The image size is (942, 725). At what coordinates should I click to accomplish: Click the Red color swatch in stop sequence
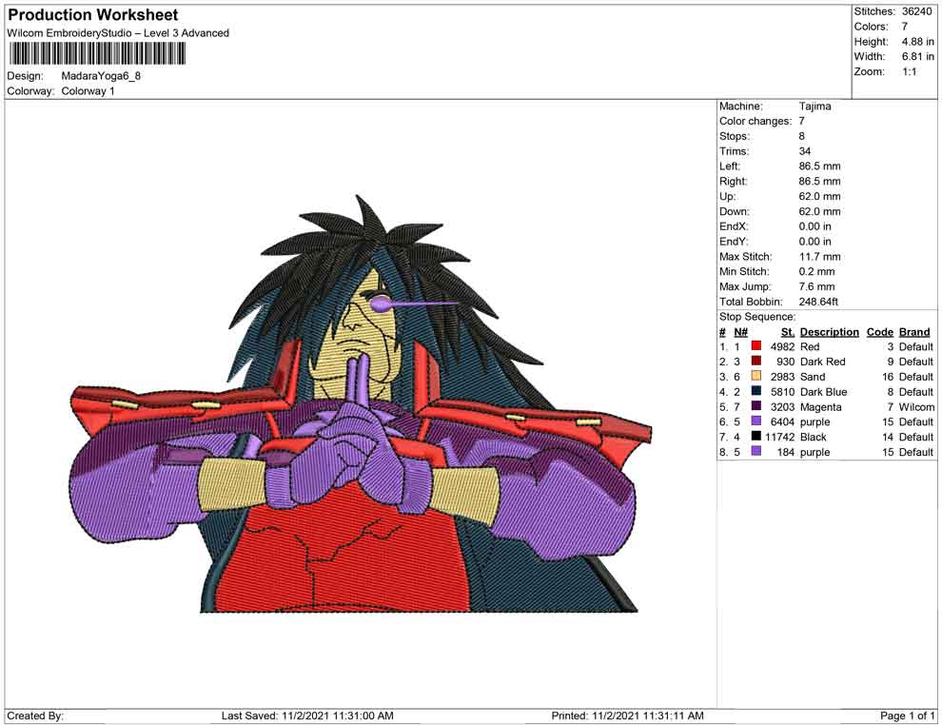click(x=756, y=346)
